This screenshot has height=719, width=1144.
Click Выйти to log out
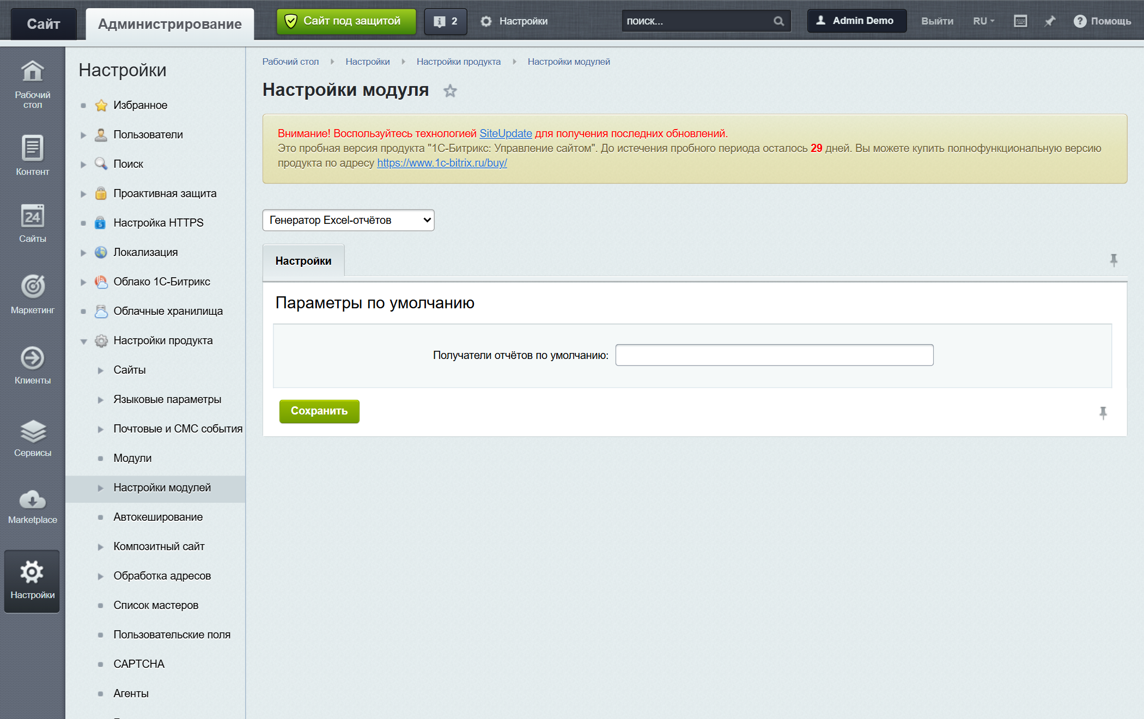[937, 21]
